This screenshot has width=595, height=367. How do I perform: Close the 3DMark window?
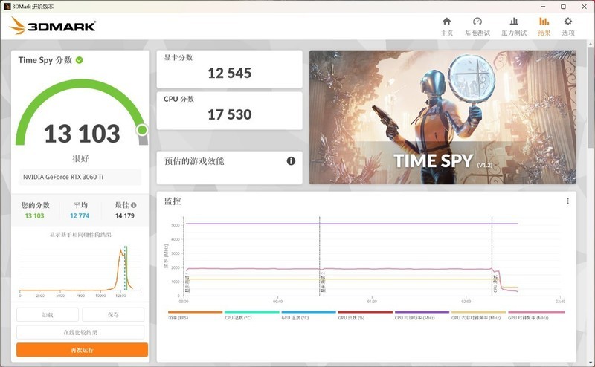tap(585, 7)
